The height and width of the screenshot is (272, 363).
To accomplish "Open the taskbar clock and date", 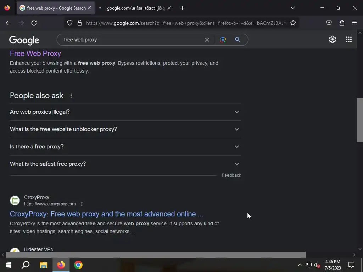I will 333,265.
